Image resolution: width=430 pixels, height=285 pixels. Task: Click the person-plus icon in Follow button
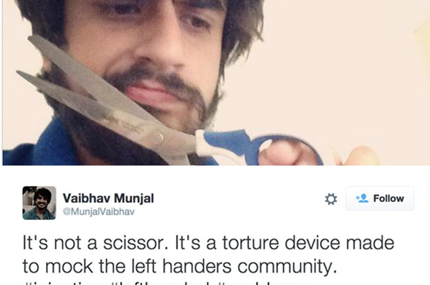pyautogui.click(x=362, y=198)
